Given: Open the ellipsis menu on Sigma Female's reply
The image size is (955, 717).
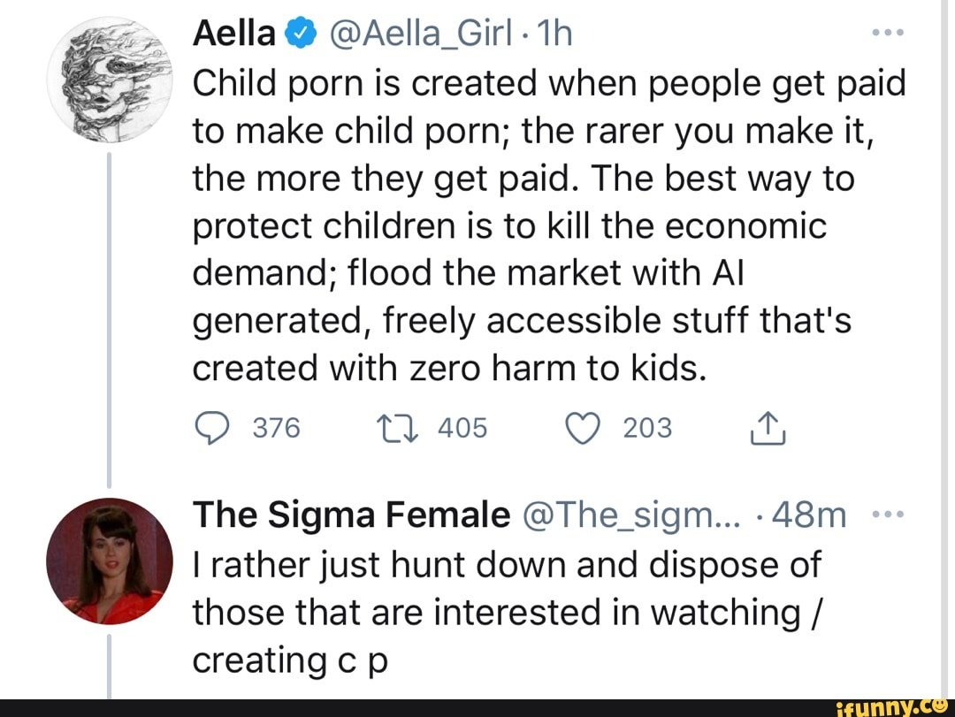Looking at the screenshot, I should pos(887,514).
